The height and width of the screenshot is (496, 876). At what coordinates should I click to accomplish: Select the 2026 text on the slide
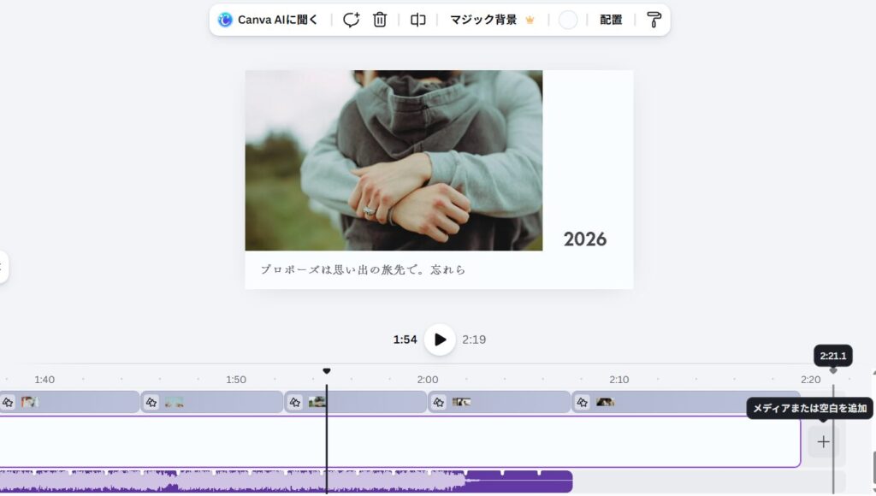point(585,239)
